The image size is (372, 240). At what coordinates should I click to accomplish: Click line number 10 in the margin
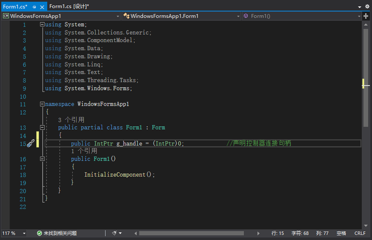coord(23,97)
